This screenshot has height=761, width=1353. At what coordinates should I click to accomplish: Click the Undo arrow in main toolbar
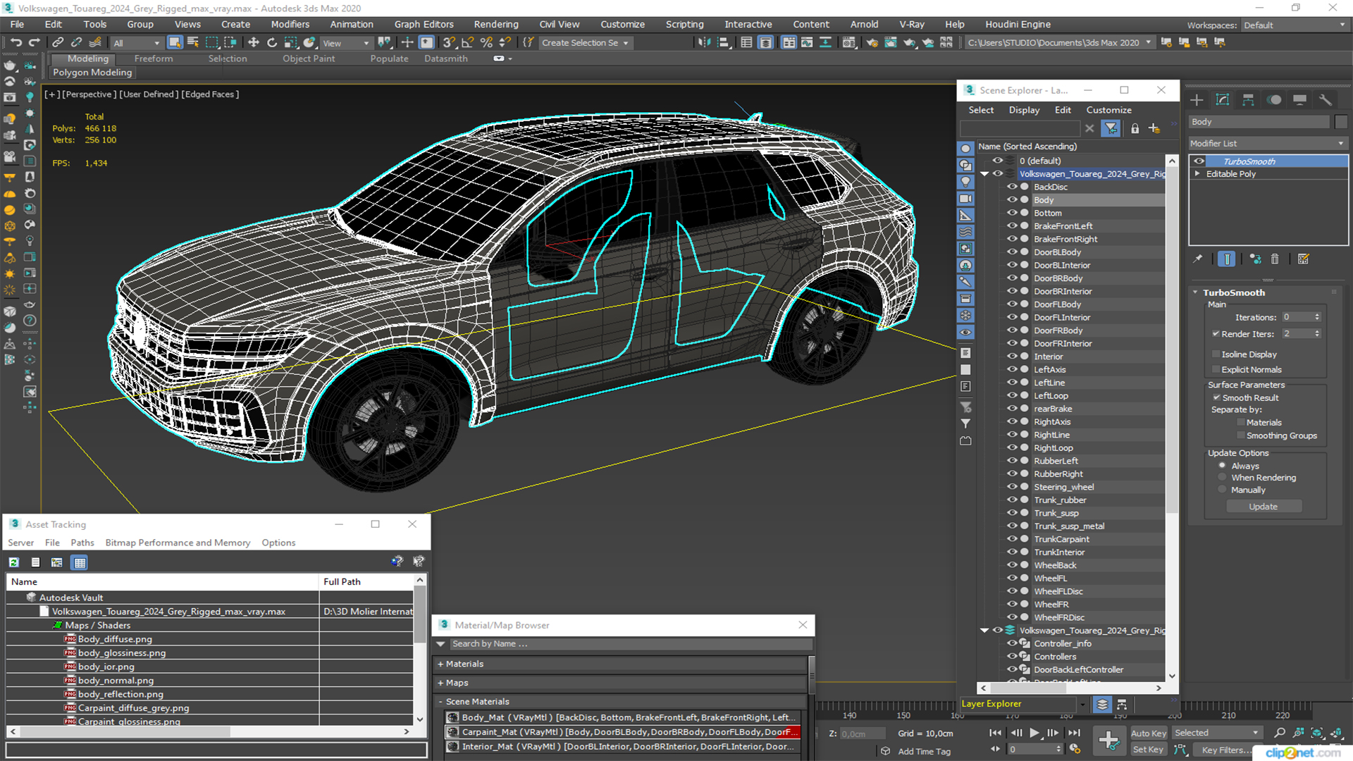click(16, 42)
